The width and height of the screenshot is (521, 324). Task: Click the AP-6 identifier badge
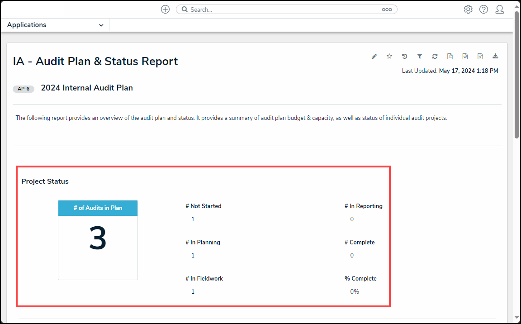pyautogui.click(x=24, y=89)
